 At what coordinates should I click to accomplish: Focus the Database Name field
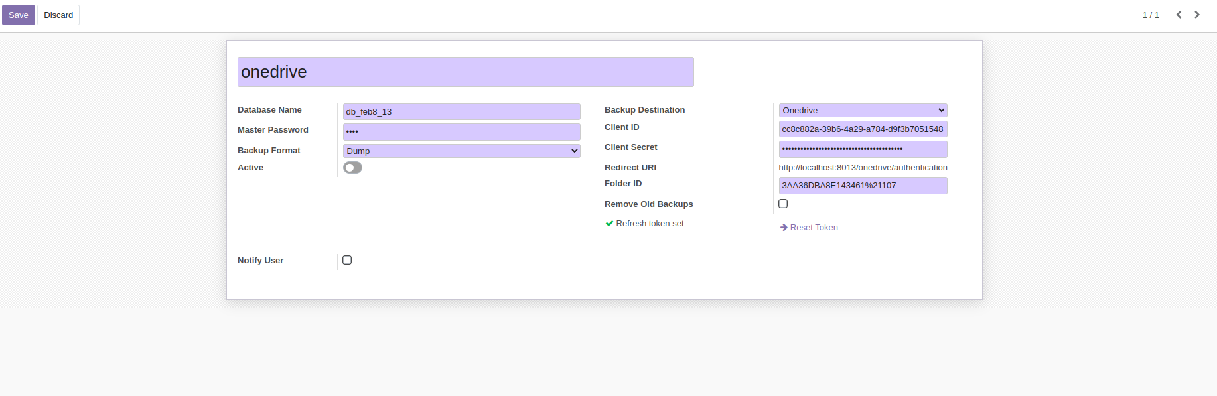462,111
